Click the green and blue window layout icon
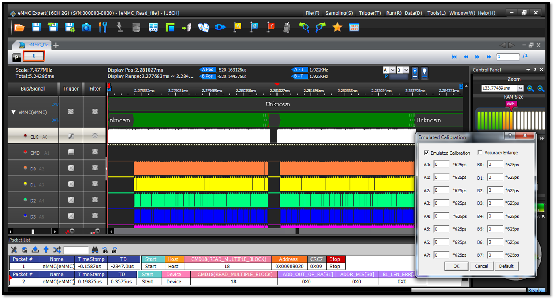The height and width of the screenshot is (300, 555). pyautogui.click(x=170, y=27)
